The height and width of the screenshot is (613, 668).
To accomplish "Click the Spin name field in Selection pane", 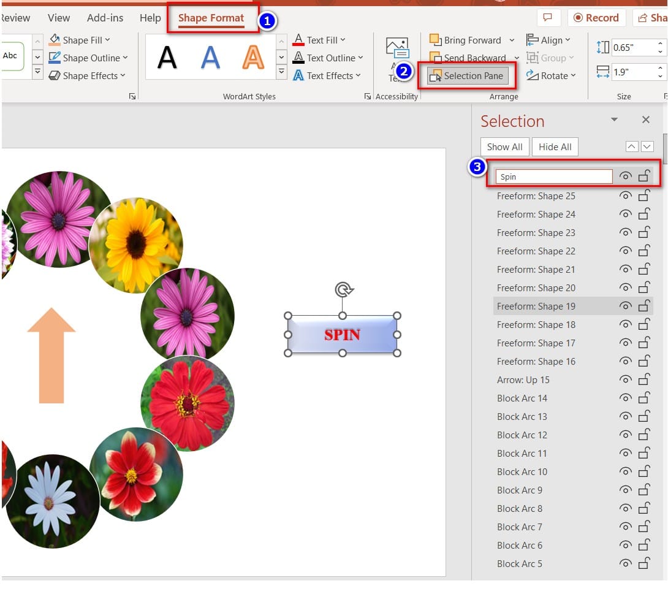I will pyautogui.click(x=554, y=177).
